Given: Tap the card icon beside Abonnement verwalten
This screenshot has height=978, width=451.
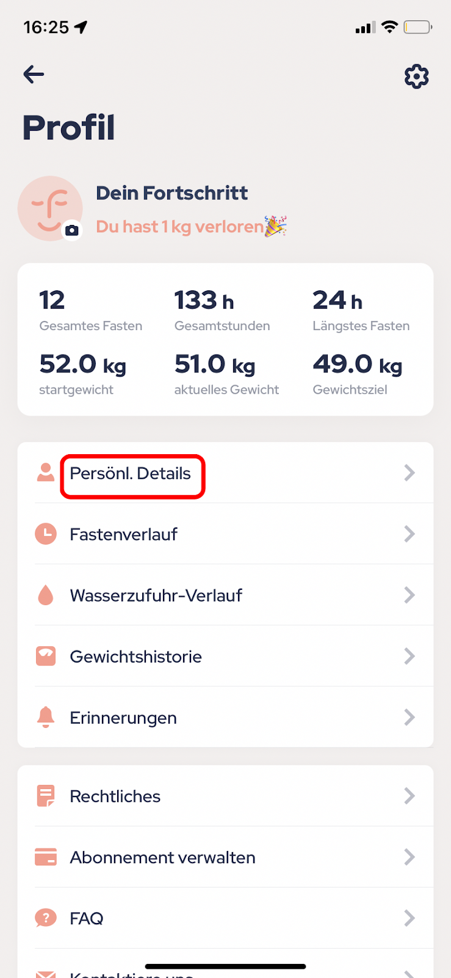Looking at the screenshot, I should pos(46,857).
